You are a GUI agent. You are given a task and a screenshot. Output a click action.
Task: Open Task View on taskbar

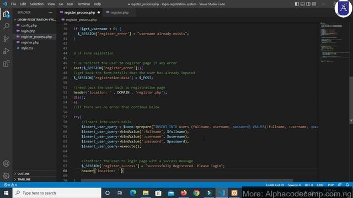[120, 193]
